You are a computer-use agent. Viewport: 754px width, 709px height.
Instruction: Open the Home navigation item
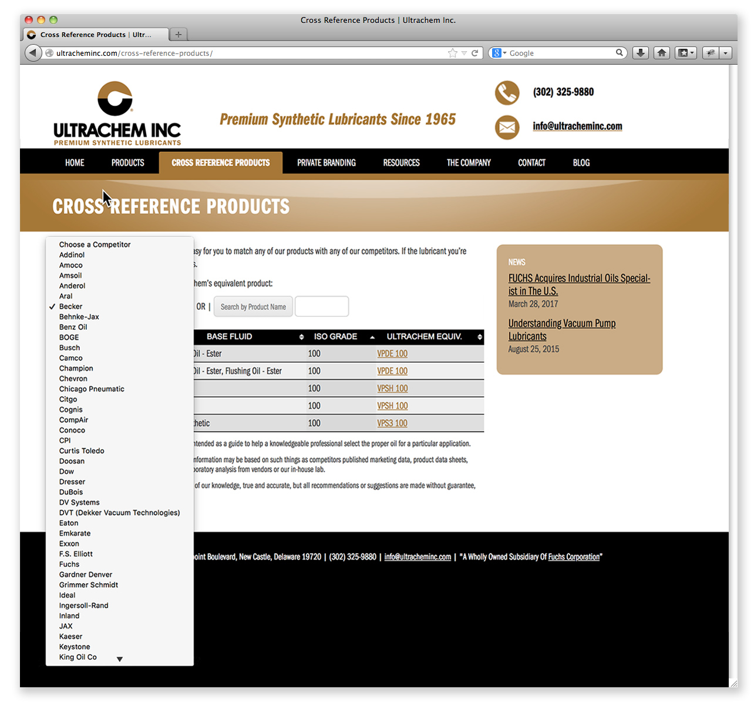tap(75, 163)
